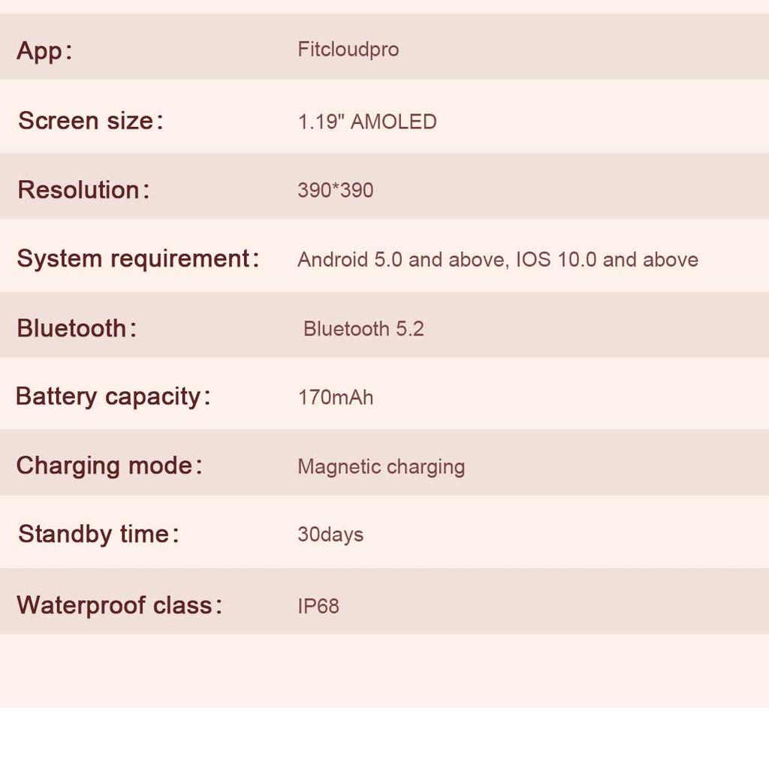This screenshot has height=769, width=769.
Task: Select the Magnetic charging value
Action: point(381,467)
